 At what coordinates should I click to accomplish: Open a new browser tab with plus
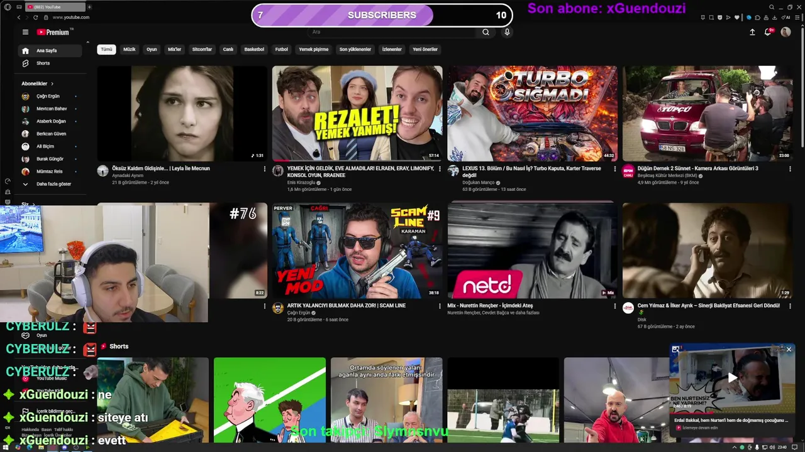pos(89,7)
